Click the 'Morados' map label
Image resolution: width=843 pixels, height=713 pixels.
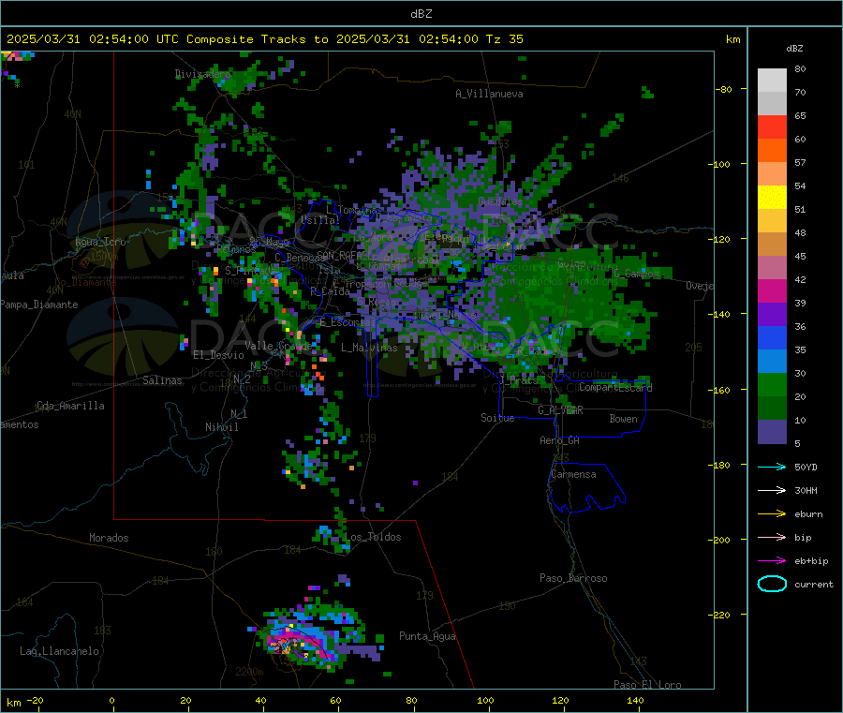coord(109,538)
